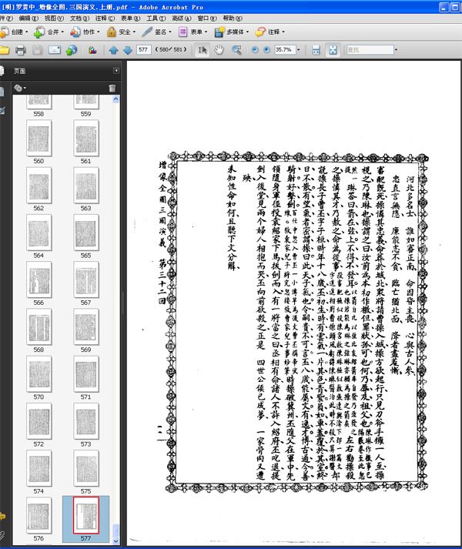
Task: Click the Save disk icon
Action: [x=38, y=50]
